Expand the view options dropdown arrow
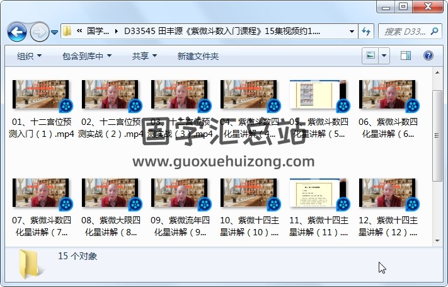 click(x=384, y=56)
